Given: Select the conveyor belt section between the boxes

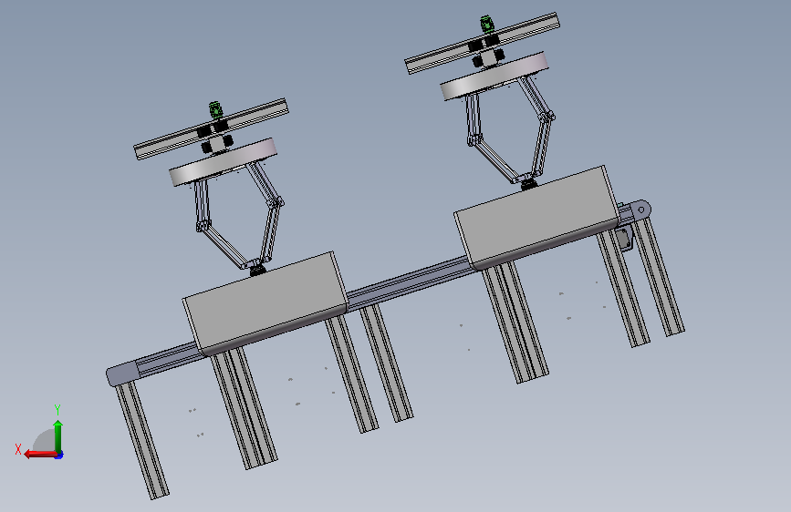Looking at the screenshot, I should click(x=410, y=282).
